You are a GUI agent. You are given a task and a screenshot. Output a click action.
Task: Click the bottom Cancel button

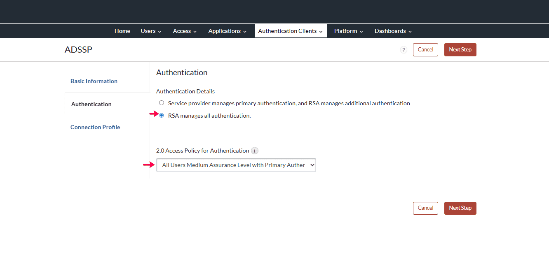[425, 208]
